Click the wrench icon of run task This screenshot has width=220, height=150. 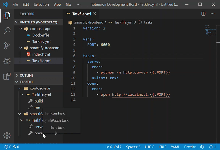pos(31,107)
